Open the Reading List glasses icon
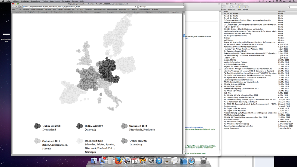This screenshot has width=297, height=167. pos(14,9)
